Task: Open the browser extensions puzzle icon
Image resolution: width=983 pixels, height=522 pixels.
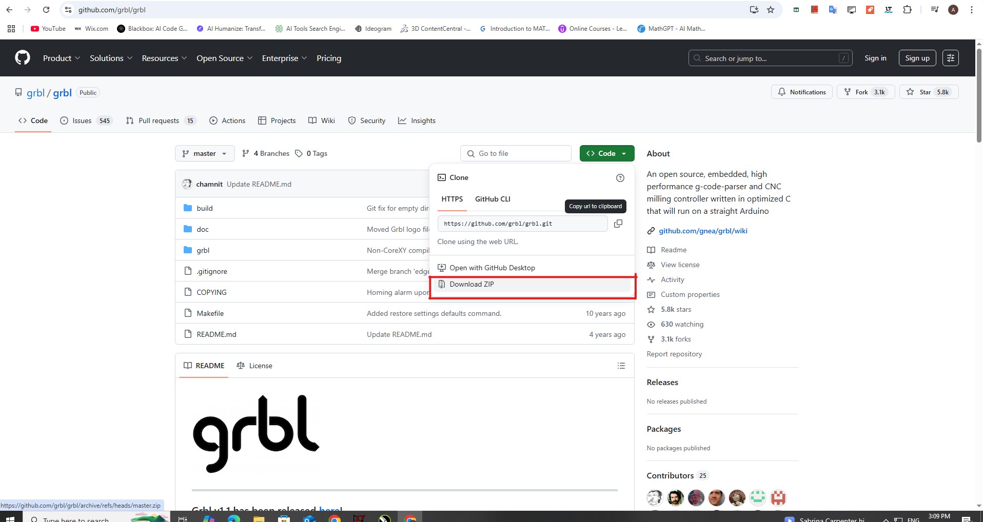Action: coord(907,10)
